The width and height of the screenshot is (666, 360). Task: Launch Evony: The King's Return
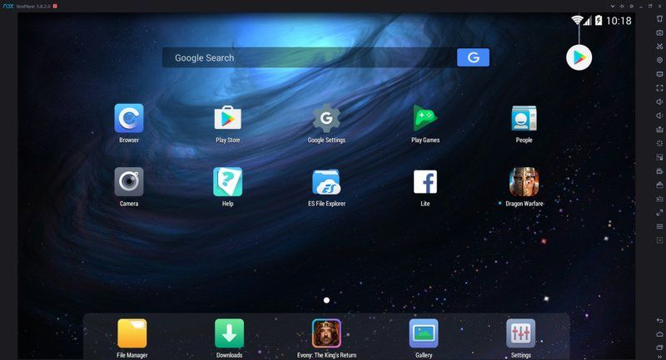pos(326,333)
